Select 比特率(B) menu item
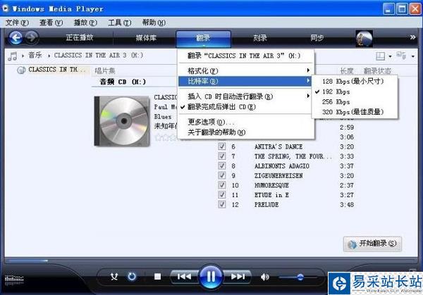423x295 pixels. click(x=246, y=81)
